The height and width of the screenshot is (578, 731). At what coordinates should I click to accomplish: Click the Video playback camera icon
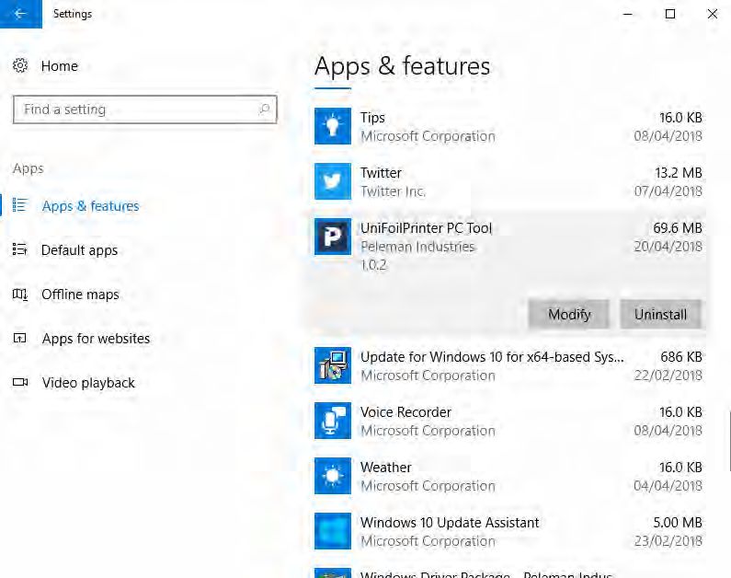(x=20, y=382)
